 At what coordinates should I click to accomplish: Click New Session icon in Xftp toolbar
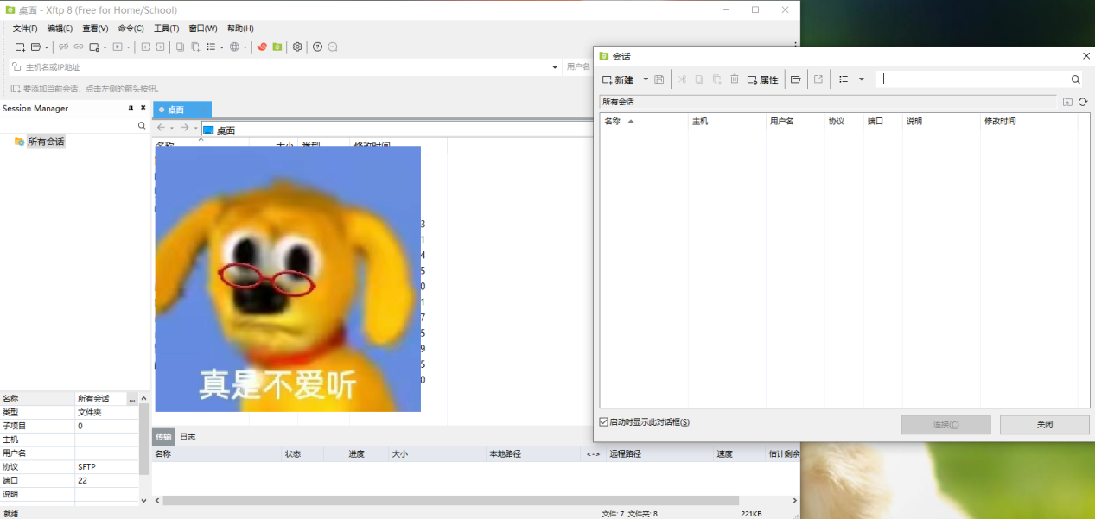20,47
